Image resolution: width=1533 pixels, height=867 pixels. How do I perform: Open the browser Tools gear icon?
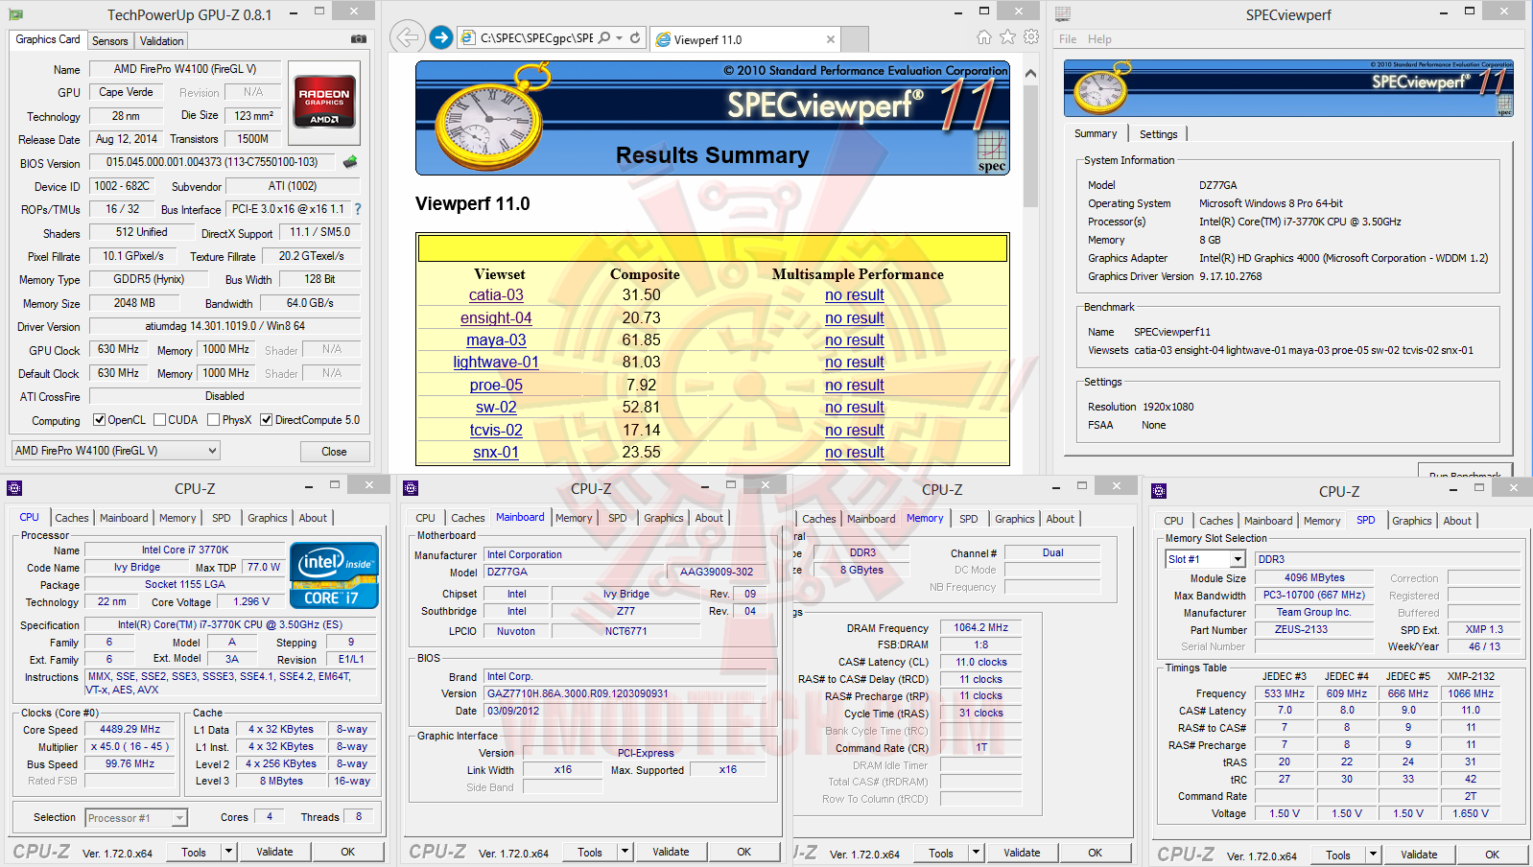[1031, 37]
